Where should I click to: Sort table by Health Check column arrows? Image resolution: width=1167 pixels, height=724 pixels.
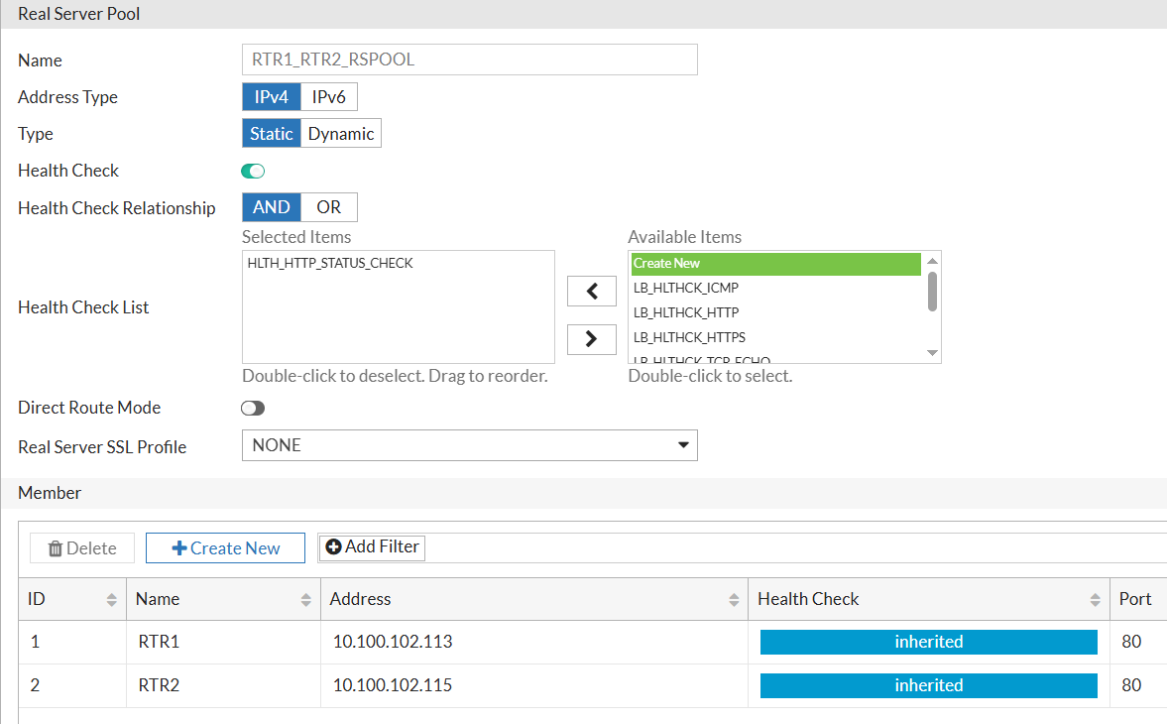[1095, 600]
